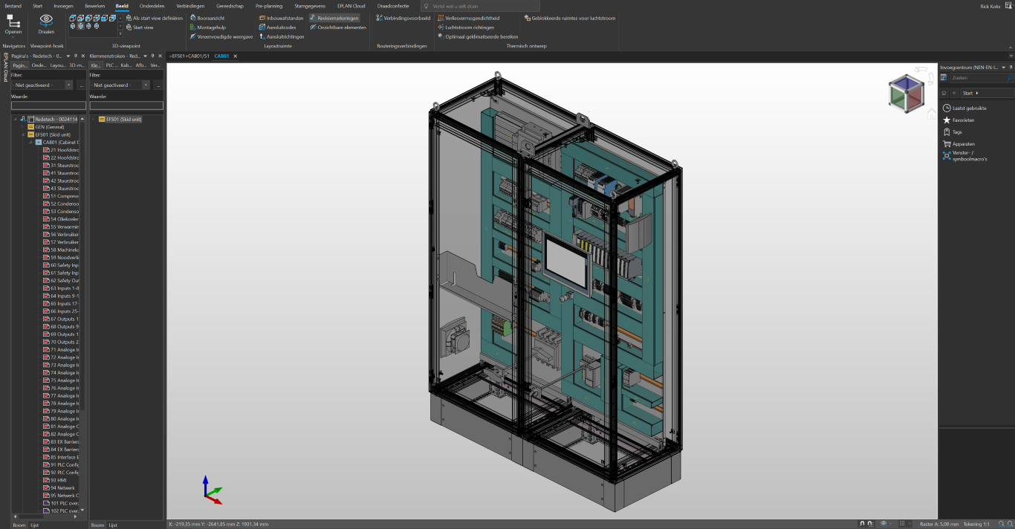
Task: Expand EFS01 node in Klemmenstroken tree
Action: point(94,119)
